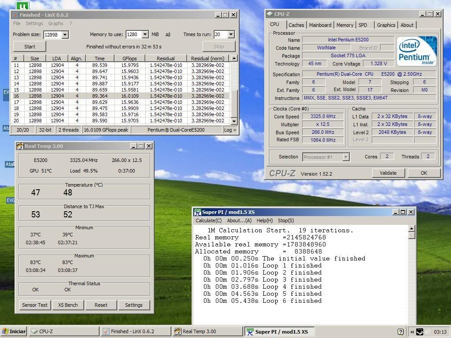Click the green desktop icon above LinX
The image size is (451, 338).
[x=22, y=5]
